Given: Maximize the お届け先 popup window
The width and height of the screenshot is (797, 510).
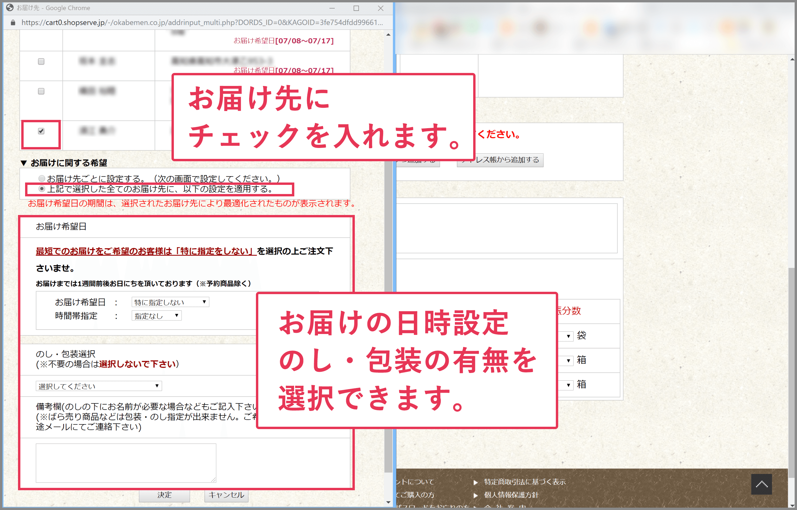Looking at the screenshot, I should point(356,8).
